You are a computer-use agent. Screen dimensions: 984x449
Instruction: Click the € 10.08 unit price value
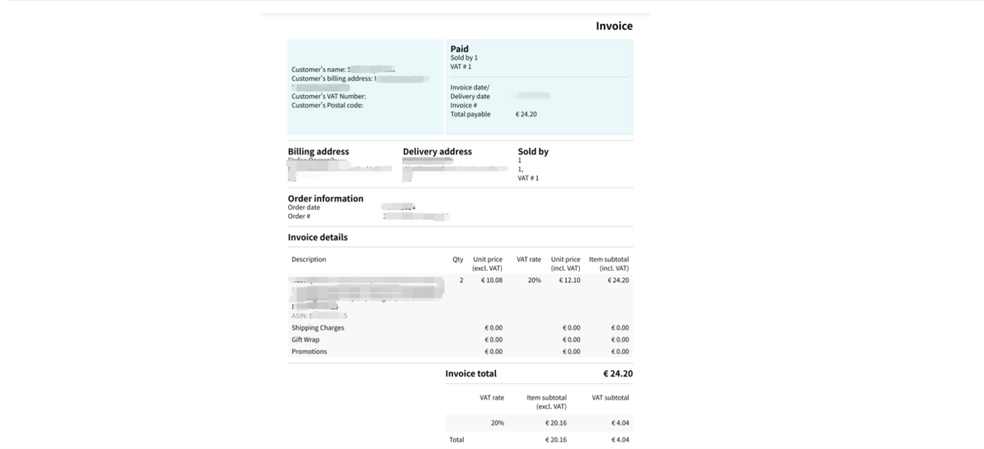coord(491,280)
